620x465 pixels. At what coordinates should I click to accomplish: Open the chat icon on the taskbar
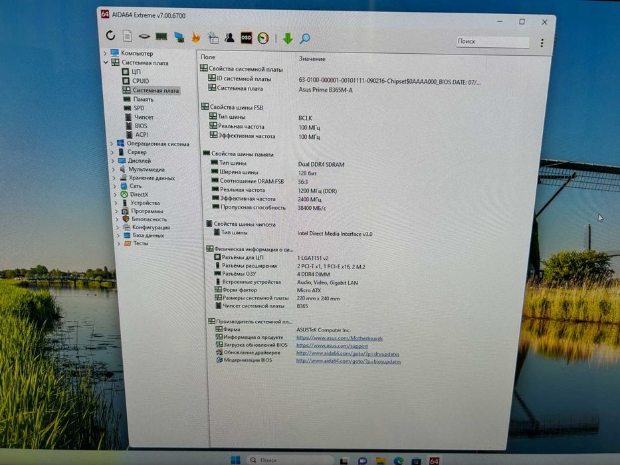tap(362, 460)
